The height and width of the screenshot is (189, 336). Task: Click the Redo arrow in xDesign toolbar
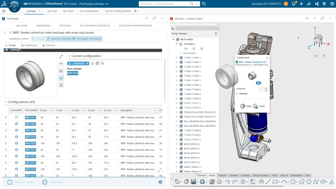(234, 182)
